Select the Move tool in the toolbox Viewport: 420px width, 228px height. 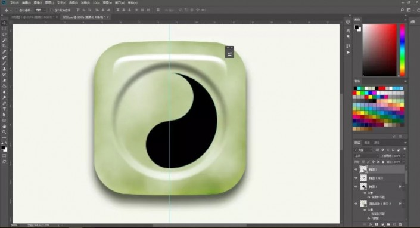pyautogui.click(x=4, y=23)
